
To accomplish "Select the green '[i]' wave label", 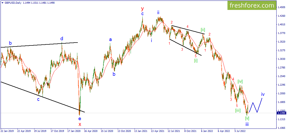I will click(196, 61).
